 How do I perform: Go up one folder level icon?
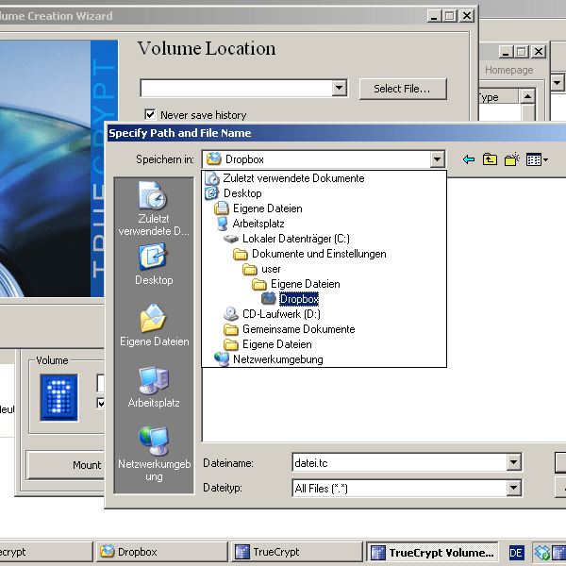[490, 159]
